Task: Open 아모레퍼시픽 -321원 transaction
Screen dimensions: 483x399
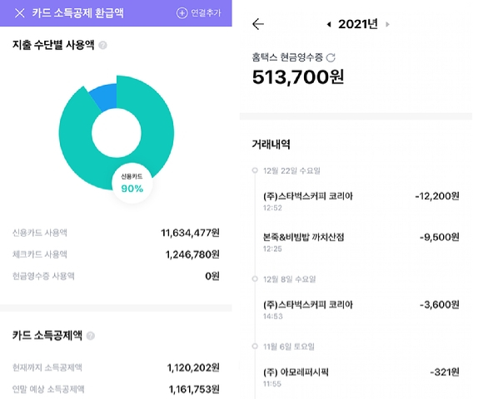Action: click(x=361, y=377)
